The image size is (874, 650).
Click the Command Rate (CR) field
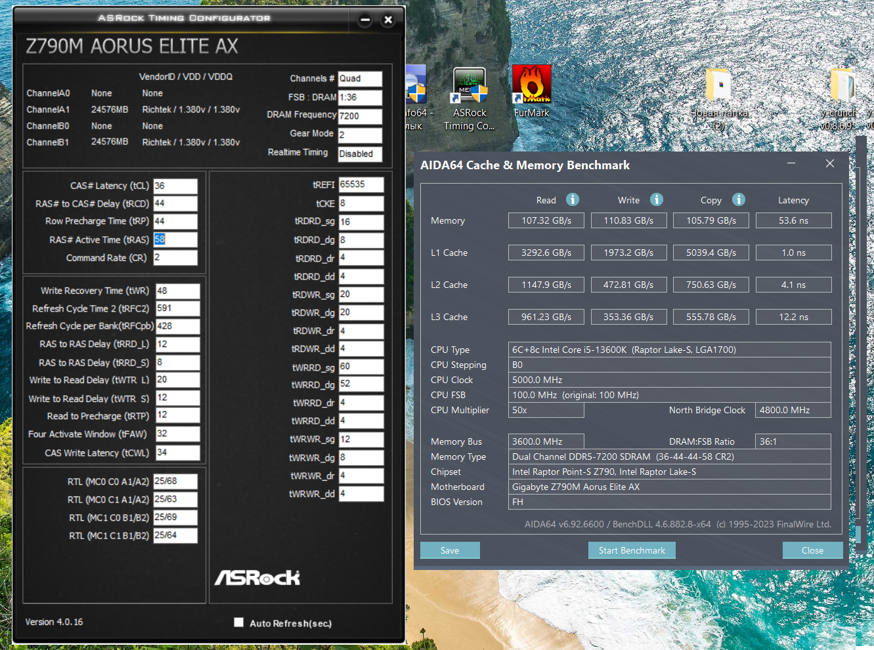point(175,257)
